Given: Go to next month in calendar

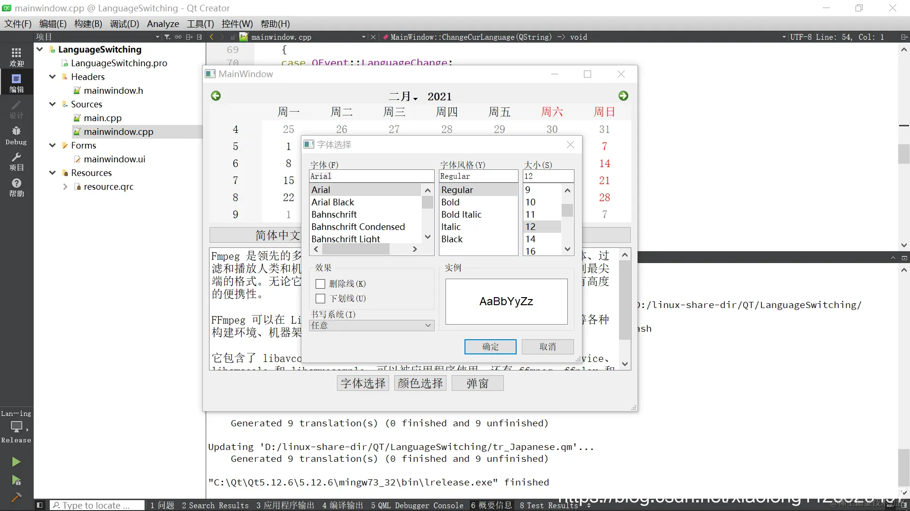Looking at the screenshot, I should point(623,96).
